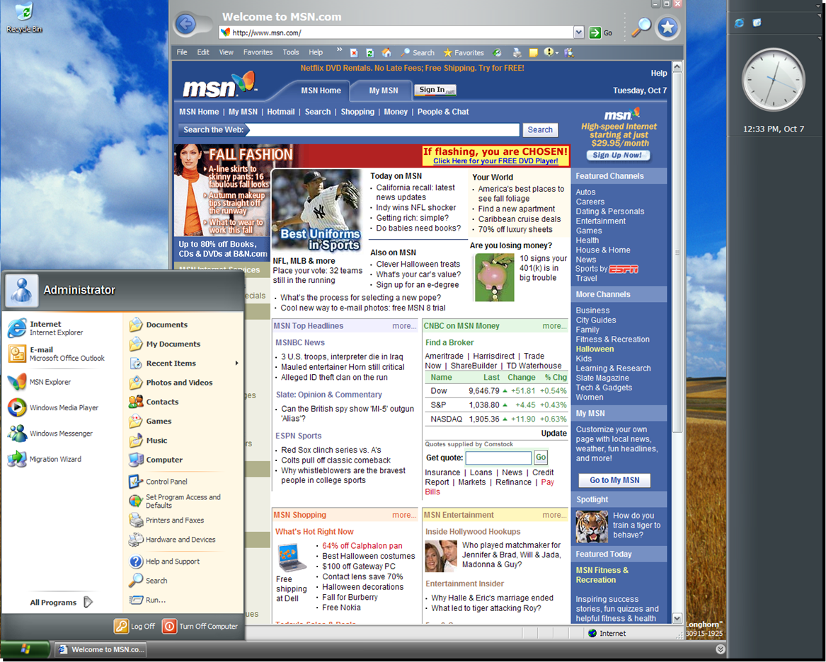Click the Internet Explorer icon in the sidebar

tap(740, 23)
